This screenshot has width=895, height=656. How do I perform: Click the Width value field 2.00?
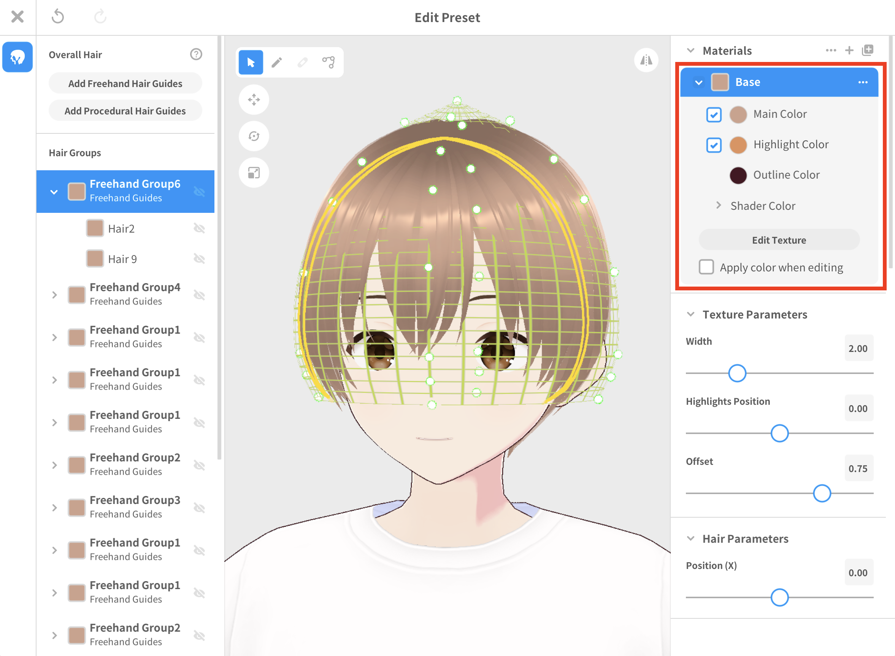coord(859,348)
